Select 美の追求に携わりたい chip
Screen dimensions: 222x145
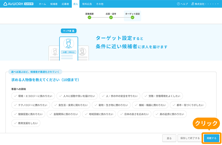coord(170,114)
